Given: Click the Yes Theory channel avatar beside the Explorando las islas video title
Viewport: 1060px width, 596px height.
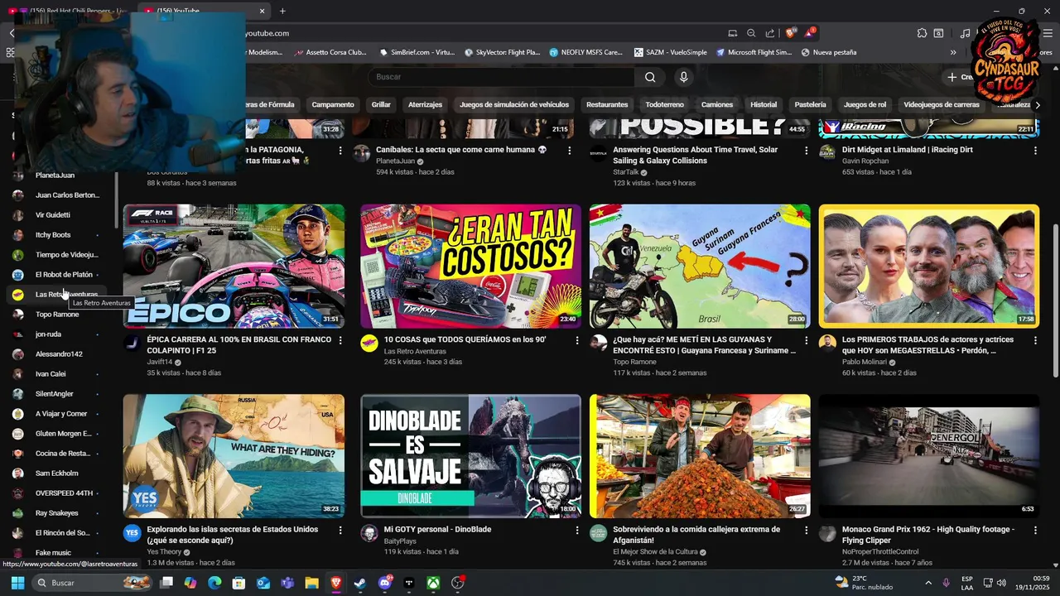Looking at the screenshot, I should (x=132, y=533).
